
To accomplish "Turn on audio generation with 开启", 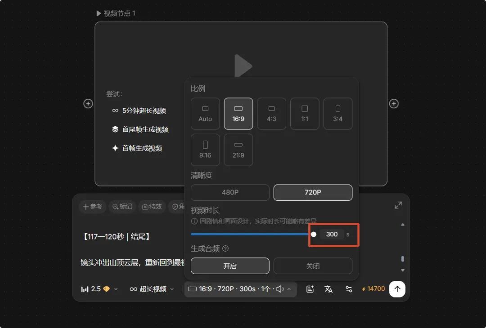I will [x=230, y=266].
